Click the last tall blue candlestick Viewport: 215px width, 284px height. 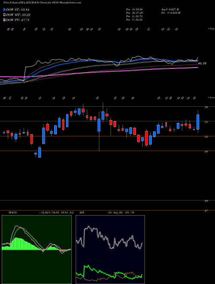click(198, 122)
